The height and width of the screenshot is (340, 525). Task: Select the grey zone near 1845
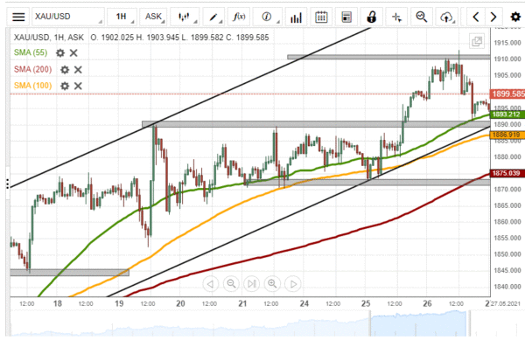[x=70, y=273]
